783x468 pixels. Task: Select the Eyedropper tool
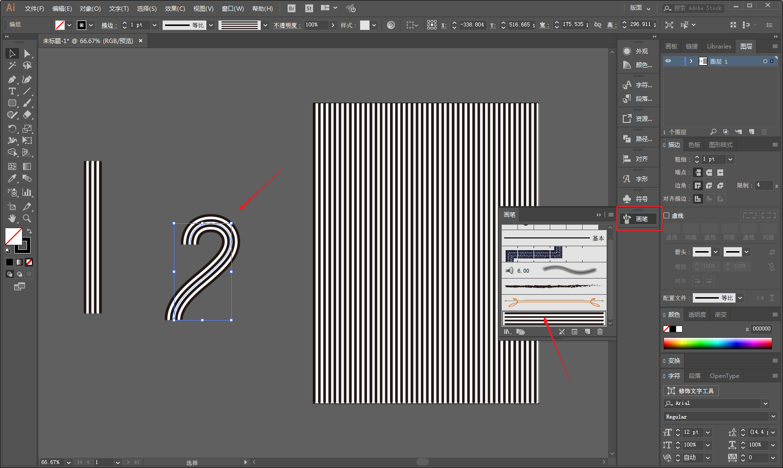[x=12, y=179]
